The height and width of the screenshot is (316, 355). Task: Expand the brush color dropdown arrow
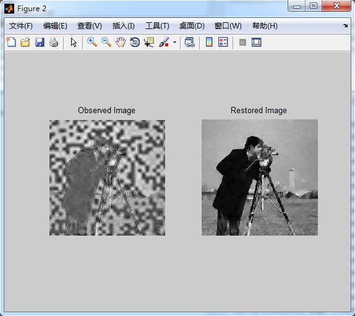point(174,42)
